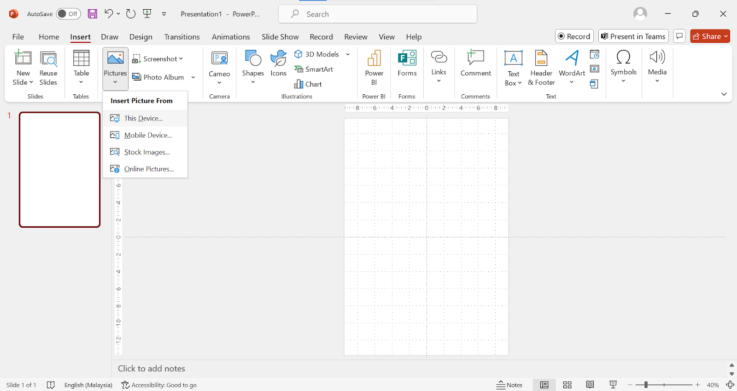Open the File tab
The width and height of the screenshot is (737, 391).
(18, 37)
